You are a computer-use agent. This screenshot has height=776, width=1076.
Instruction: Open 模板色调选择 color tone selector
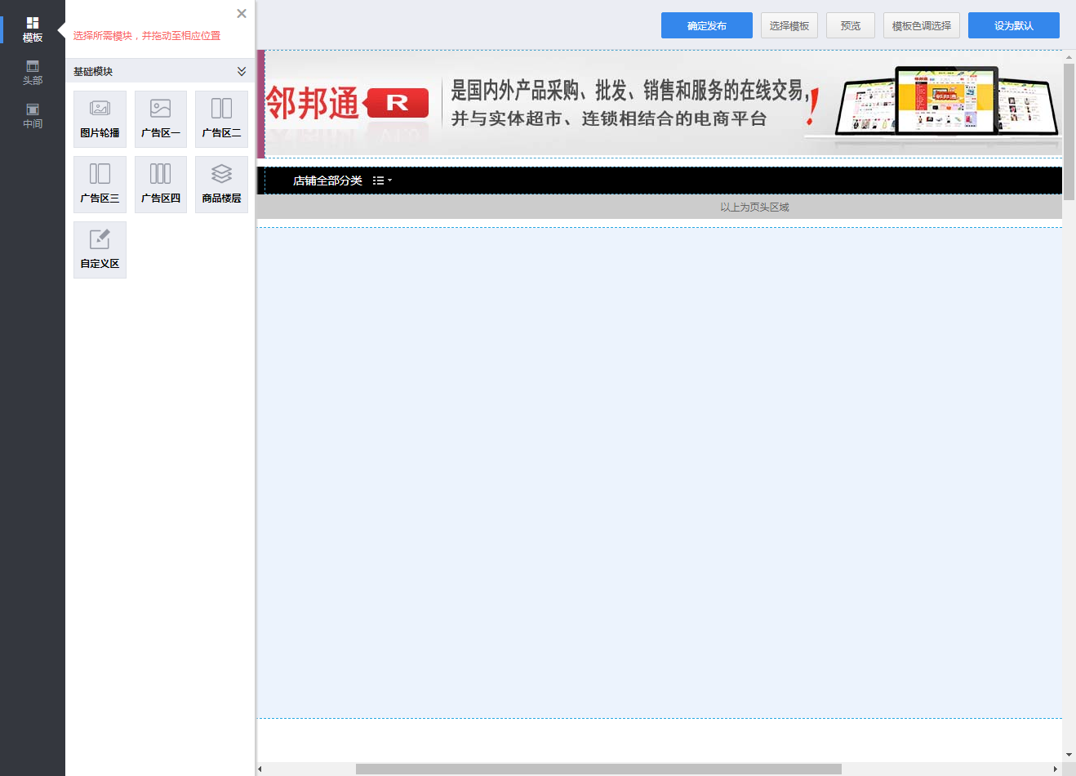[x=921, y=25]
